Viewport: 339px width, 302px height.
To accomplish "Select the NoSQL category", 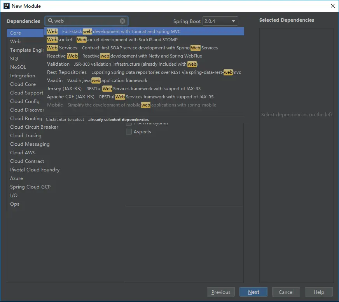I will 25,67.
